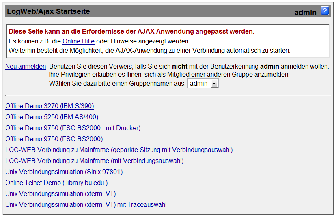Open Online Telnet Demo library.bu.edu

[56, 183]
